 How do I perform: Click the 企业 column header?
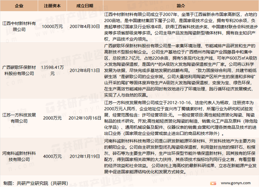[x=19, y=6]
